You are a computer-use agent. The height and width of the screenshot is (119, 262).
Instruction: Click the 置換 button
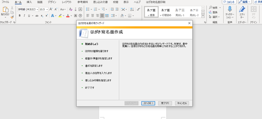(x=213, y=12)
